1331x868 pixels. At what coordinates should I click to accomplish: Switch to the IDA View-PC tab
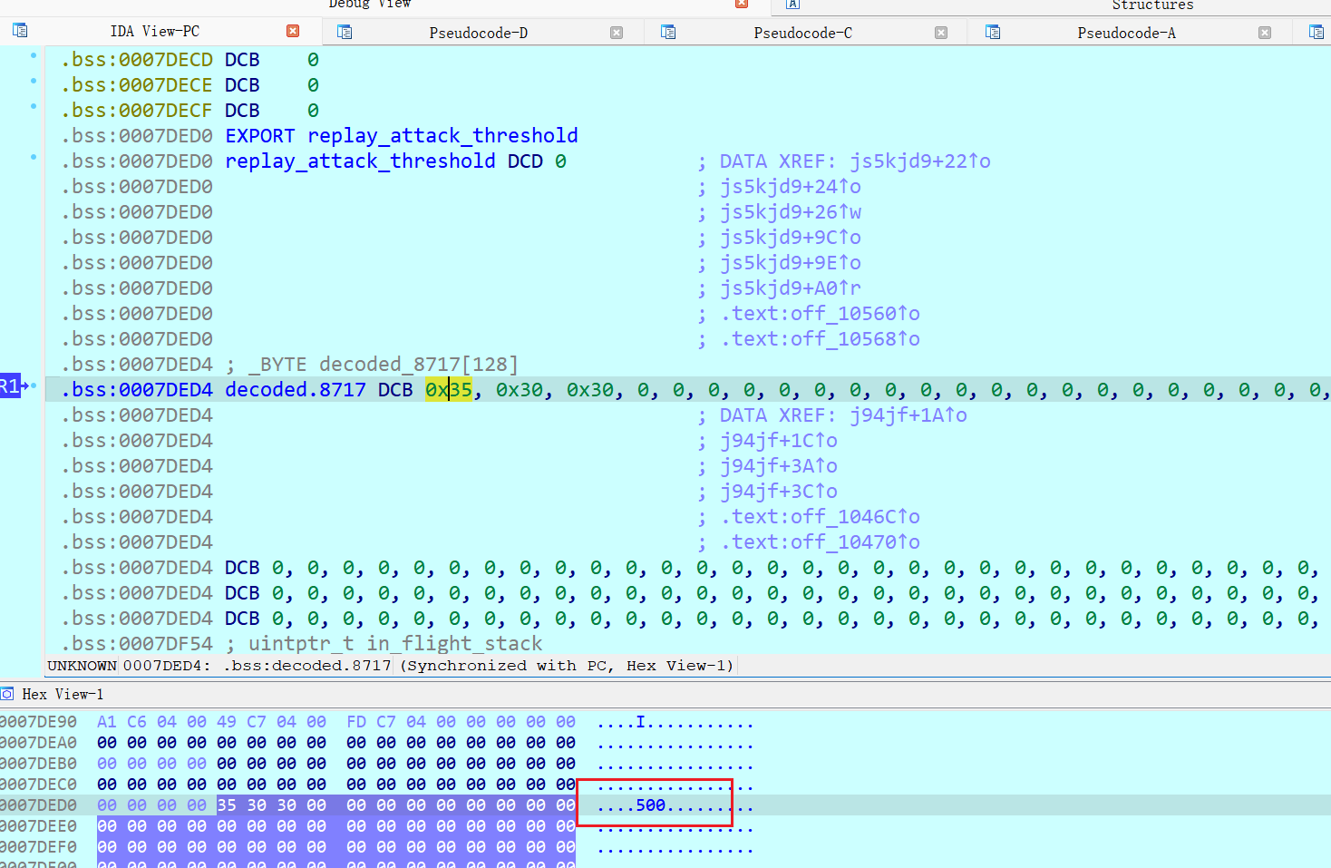click(155, 31)
